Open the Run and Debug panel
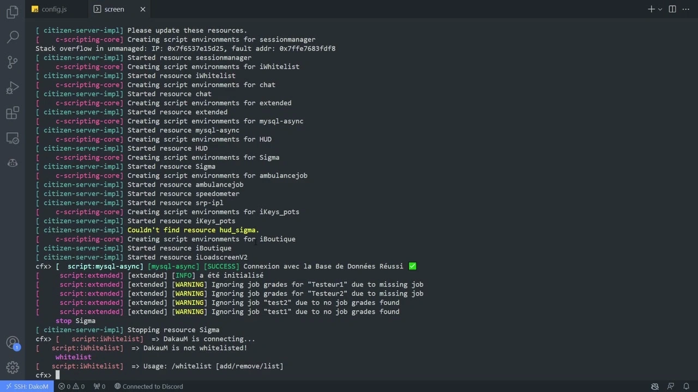Image resolution: width=698 pixels, height=392 pixels. click(12, 87)
